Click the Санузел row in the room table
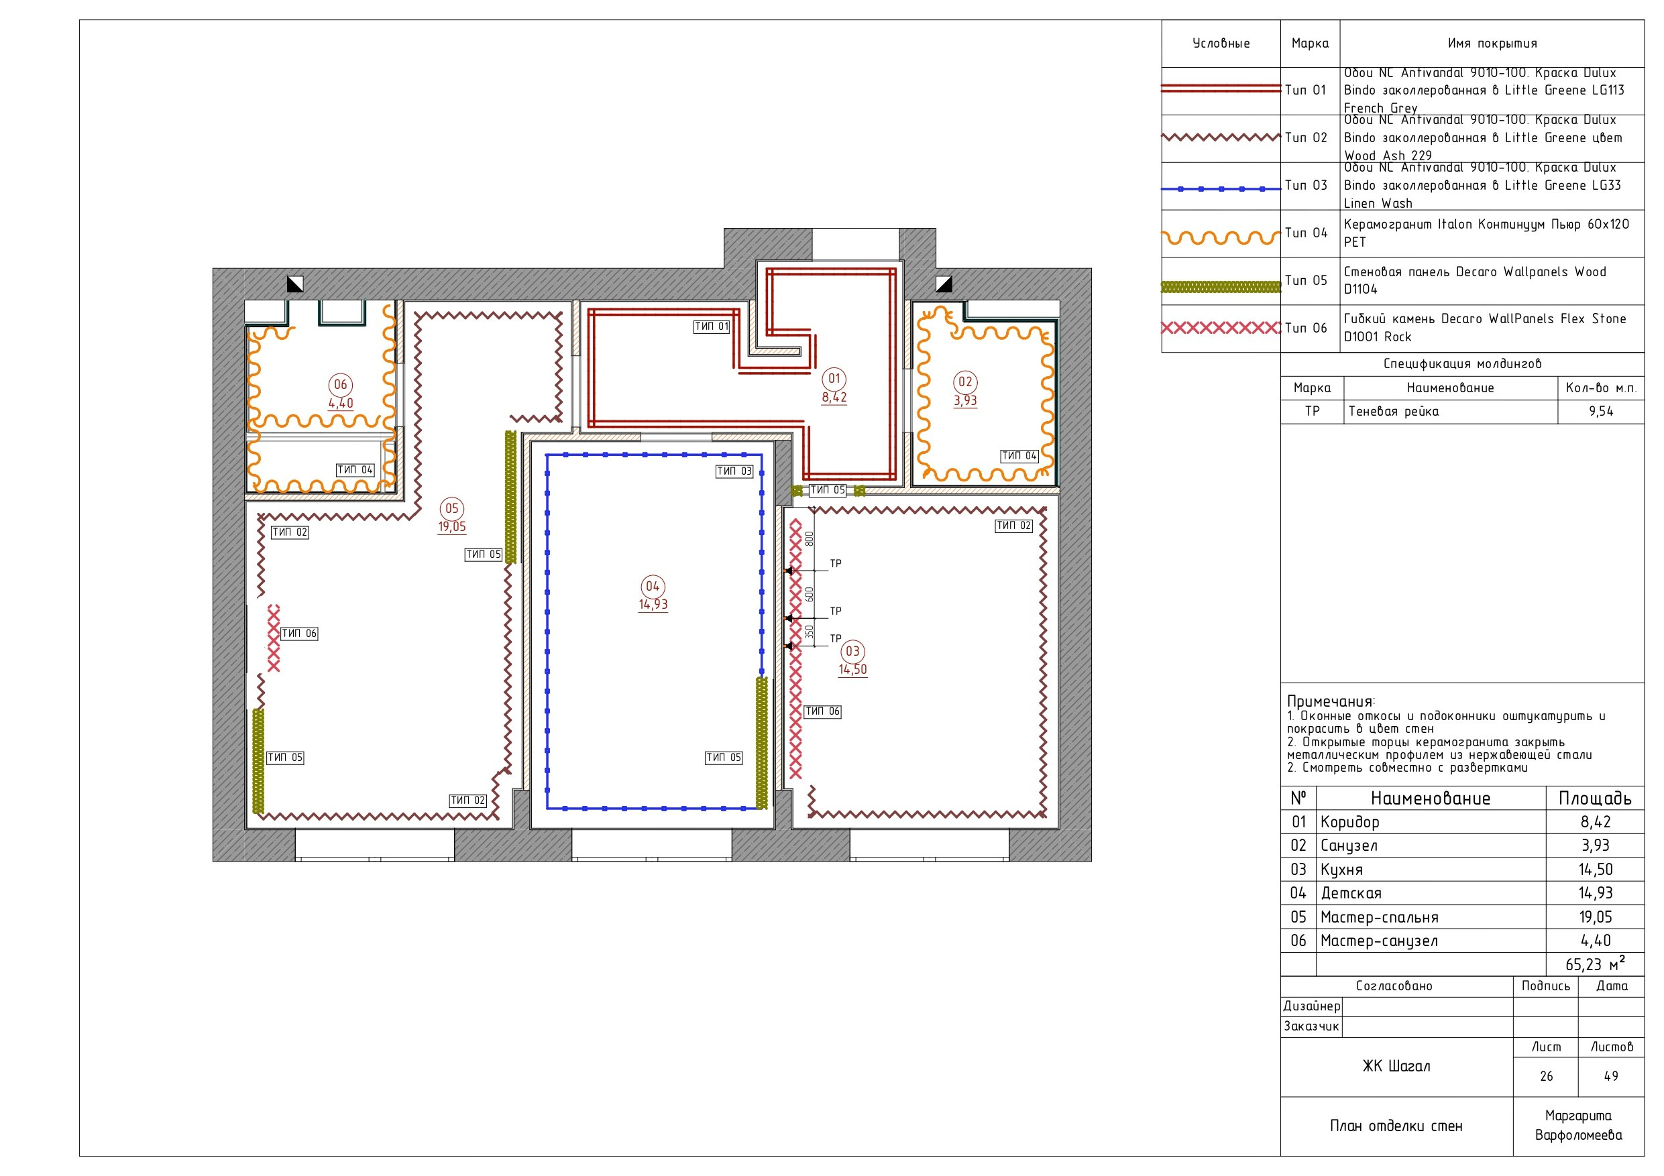 click(x=1463, y=845)
